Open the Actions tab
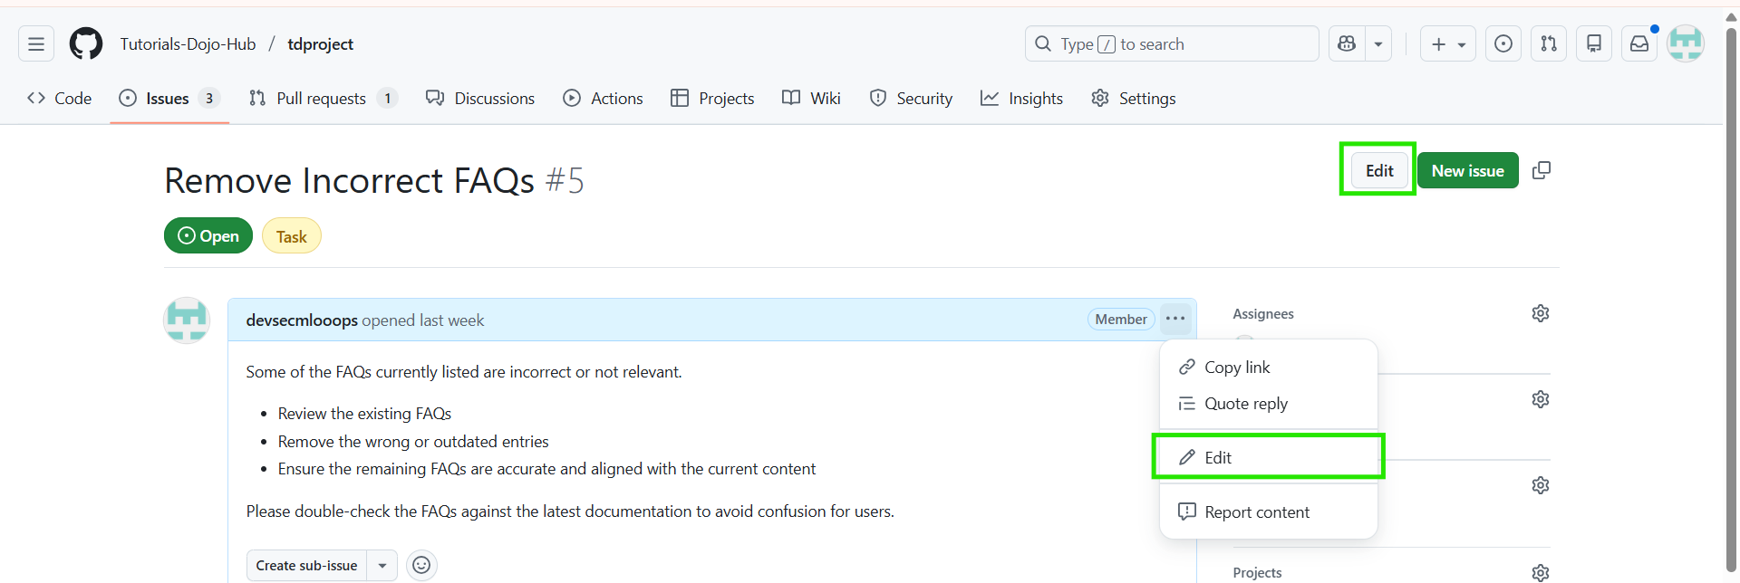This screenshot has height=583, width=1740. 603,98
